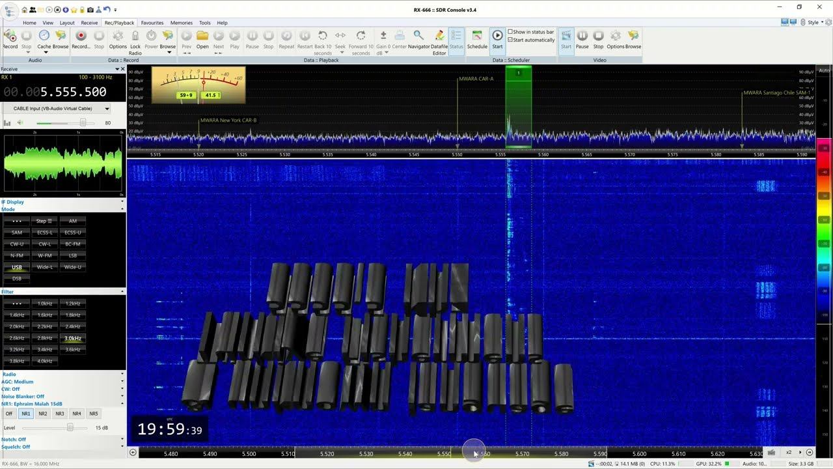The image size is (833, 469).
Task: Open Data Record Options
Action: pyautogui.click(x=118, y=39)
